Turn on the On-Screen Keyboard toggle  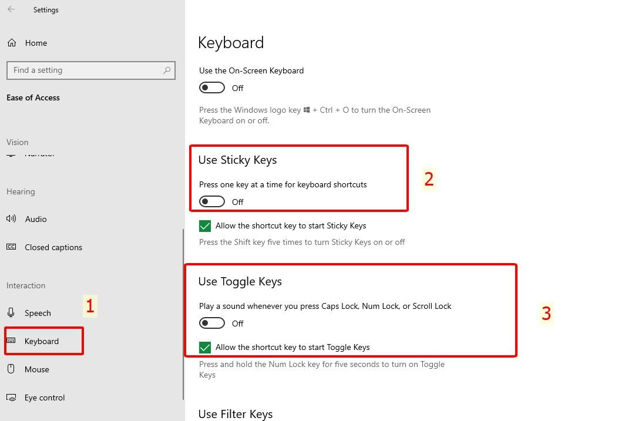[x=212, y=87]
